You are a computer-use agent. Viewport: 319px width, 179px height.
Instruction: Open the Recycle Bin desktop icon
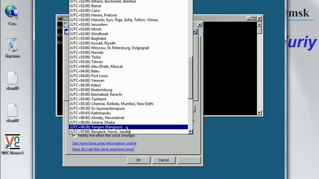click(x=12, y=48)
